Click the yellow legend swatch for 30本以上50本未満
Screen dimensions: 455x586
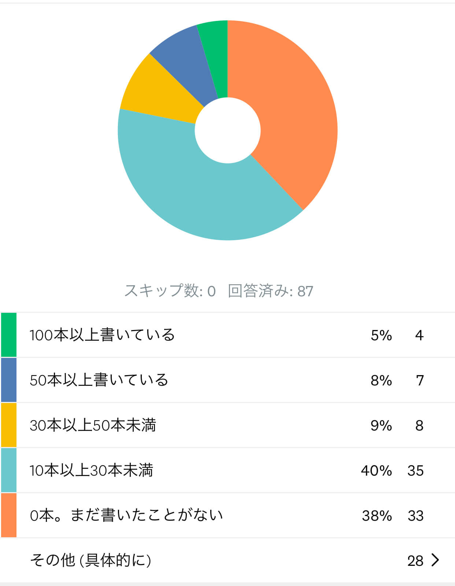9,425
